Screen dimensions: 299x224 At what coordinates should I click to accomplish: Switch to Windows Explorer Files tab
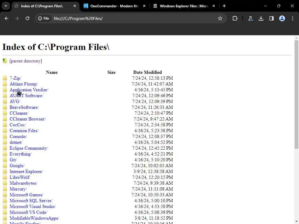tap(184, 6)
